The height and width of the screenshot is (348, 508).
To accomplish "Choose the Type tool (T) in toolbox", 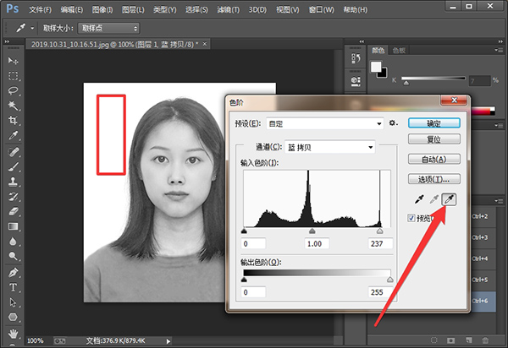I will point(14,287).
